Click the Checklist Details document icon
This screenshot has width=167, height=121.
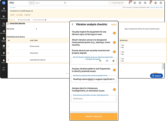click(x=8, y=24)
